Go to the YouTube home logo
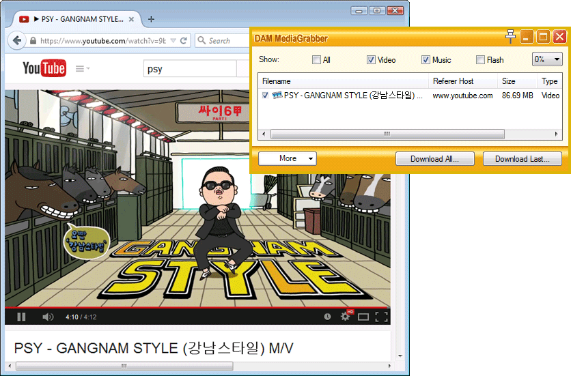The image size is (571, 376). 44,68
